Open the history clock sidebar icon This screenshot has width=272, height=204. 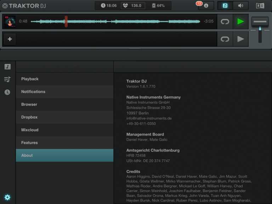click(7, 92)
